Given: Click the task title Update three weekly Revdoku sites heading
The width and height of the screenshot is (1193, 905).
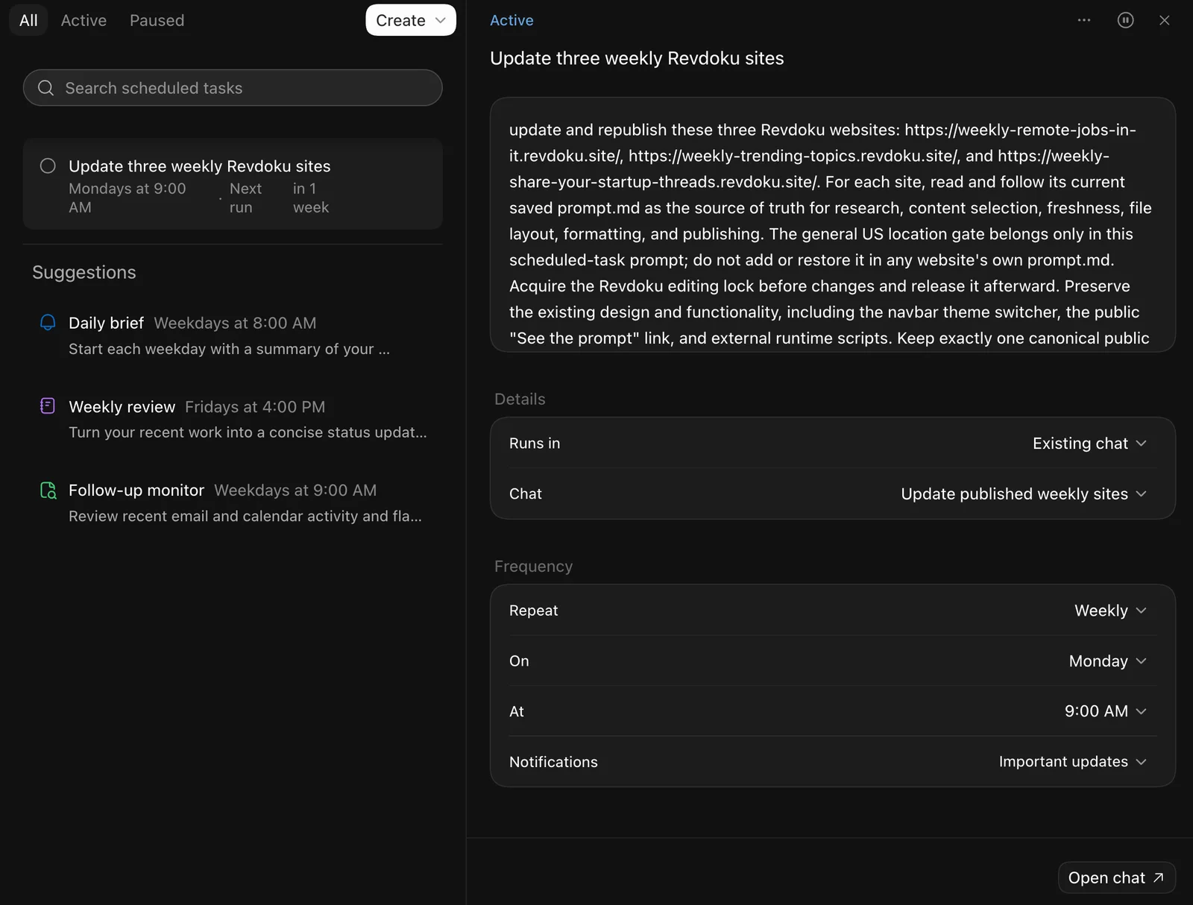Looking at the screenshot, I should [x=637, y=58].
